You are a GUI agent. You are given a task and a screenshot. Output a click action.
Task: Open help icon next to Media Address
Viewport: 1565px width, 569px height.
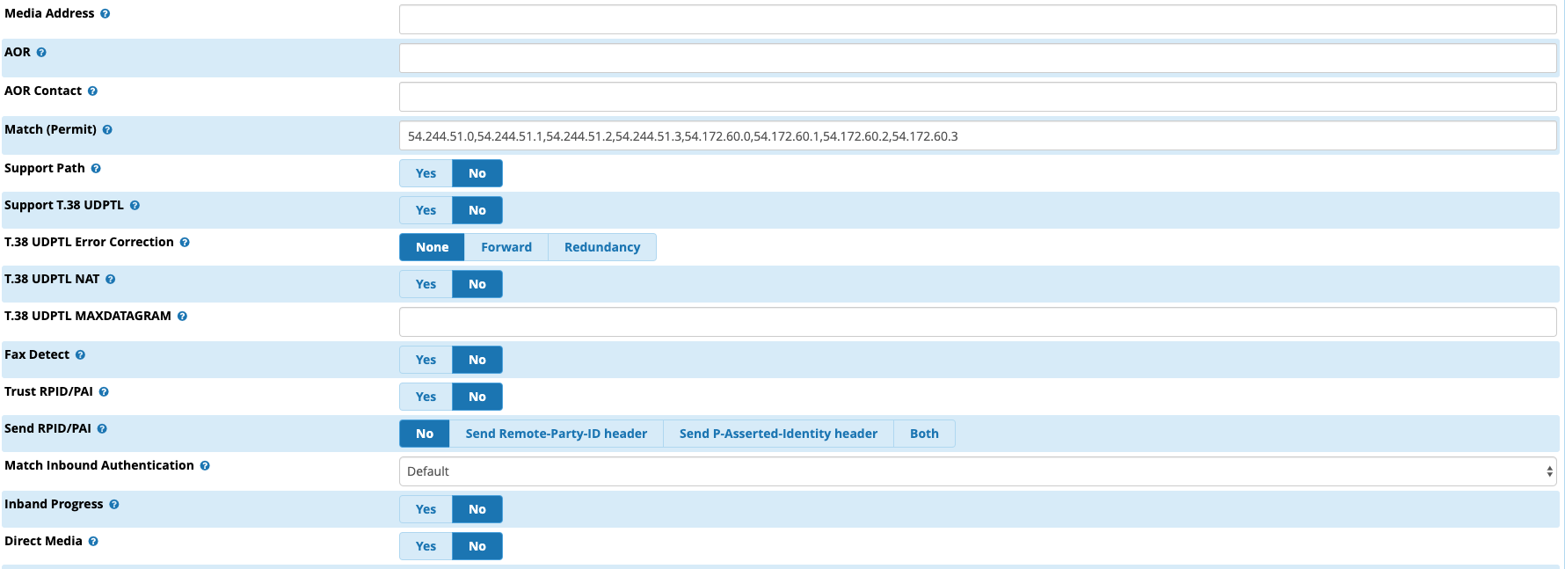[106, 14]
